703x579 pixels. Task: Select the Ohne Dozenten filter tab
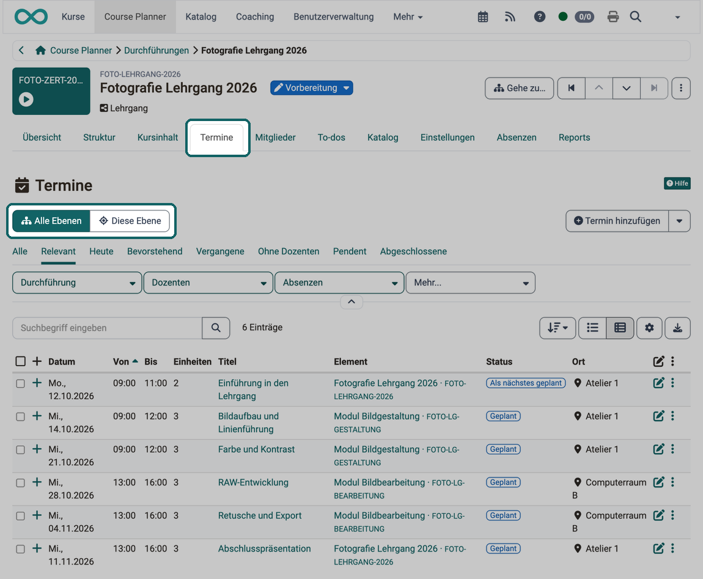click(289, 251)
